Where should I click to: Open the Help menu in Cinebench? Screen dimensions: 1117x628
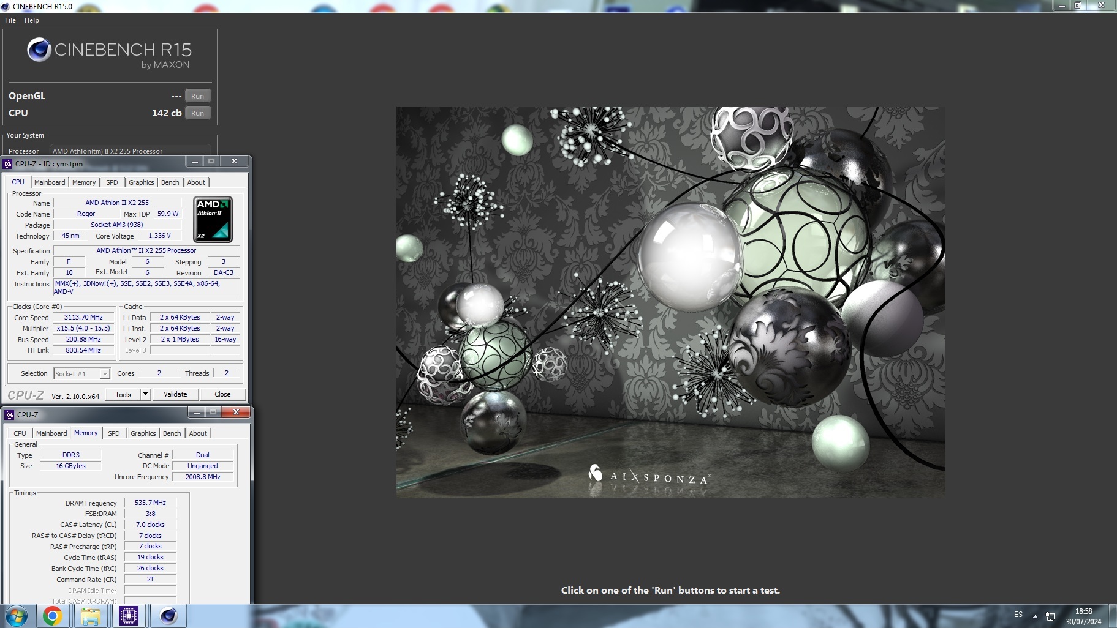pyautogui.click(x=32, y=20)
